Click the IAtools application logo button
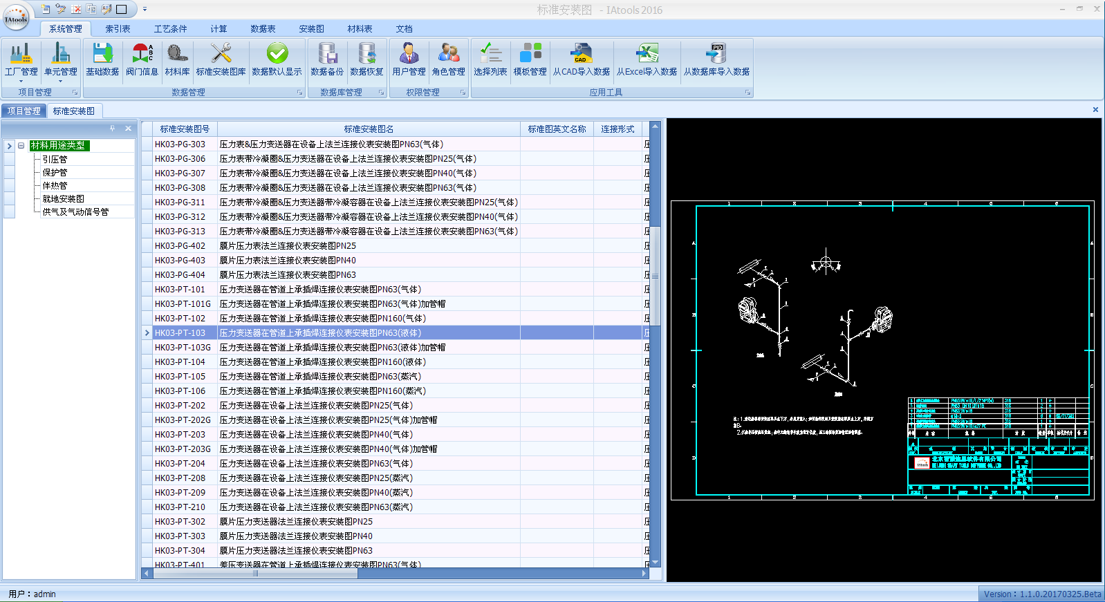The height and width of the screenshot is (602, 1105). coord(16,17)
